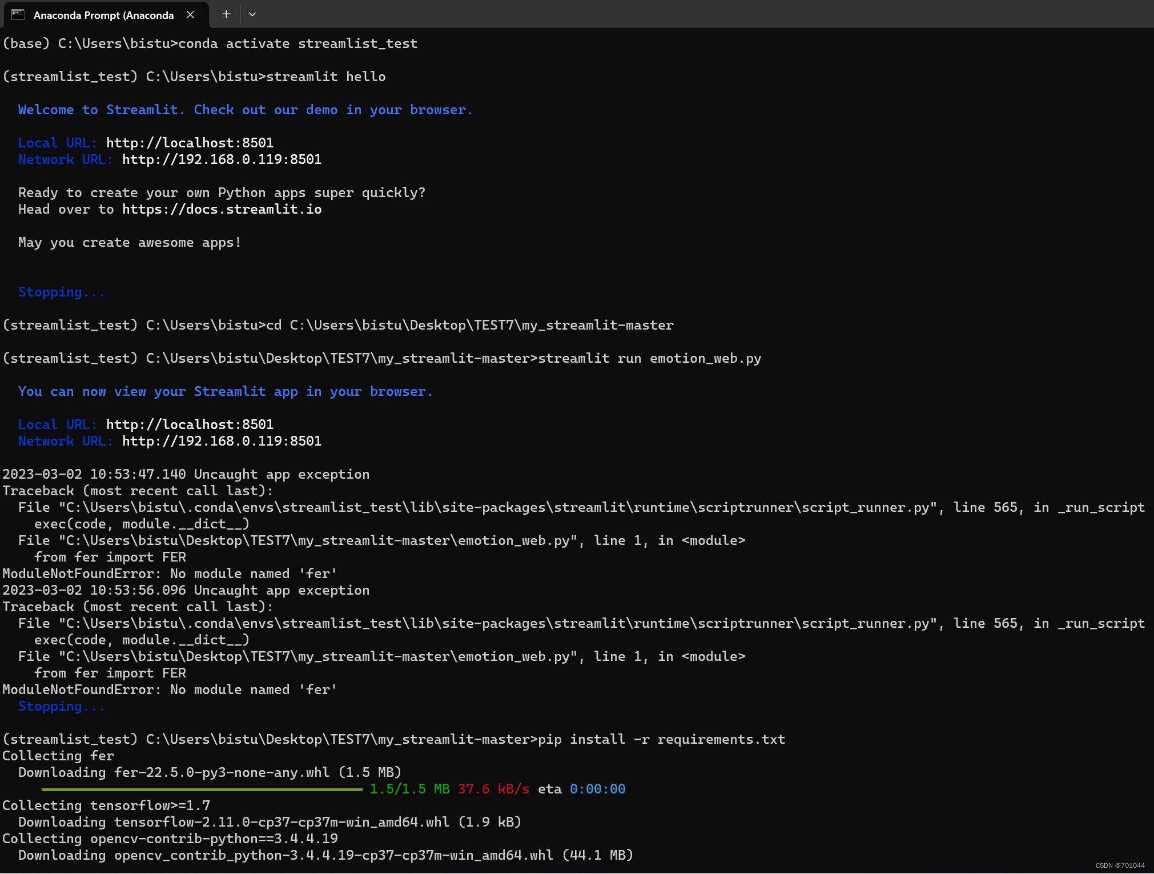The width and height of the screenshot is (1154, 874).
Task: Click '1.5/1.5 MB' progress size text
Action: click(x=409, y=789)
